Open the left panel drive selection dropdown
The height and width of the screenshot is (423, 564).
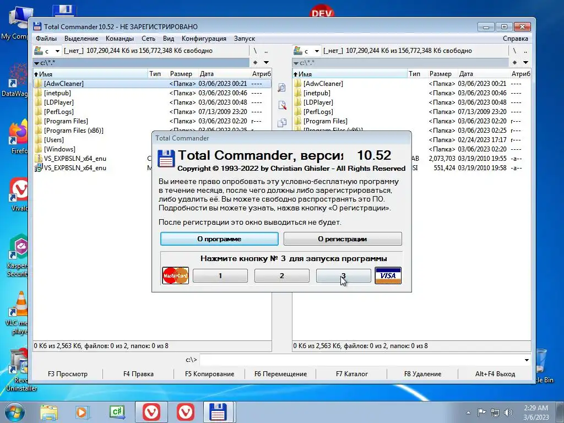pos(57,51)
